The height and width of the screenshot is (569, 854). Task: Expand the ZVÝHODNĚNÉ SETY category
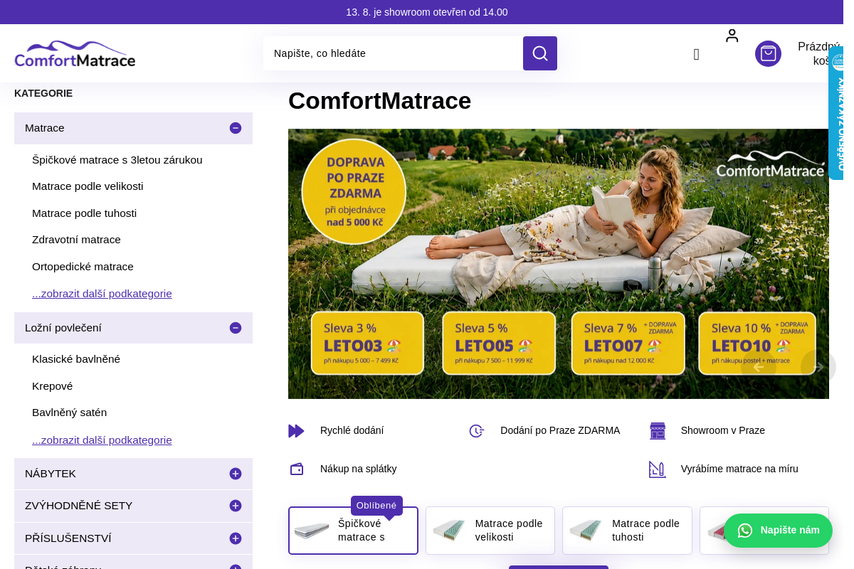[236, 506]
